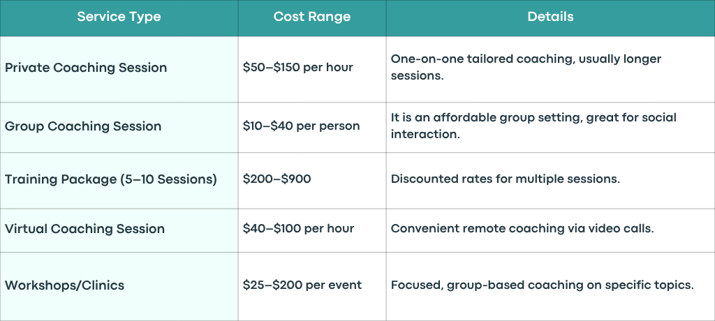715x321 pixels.
Task: Select the Group Coaching Session cell
Action: point(119,127)
